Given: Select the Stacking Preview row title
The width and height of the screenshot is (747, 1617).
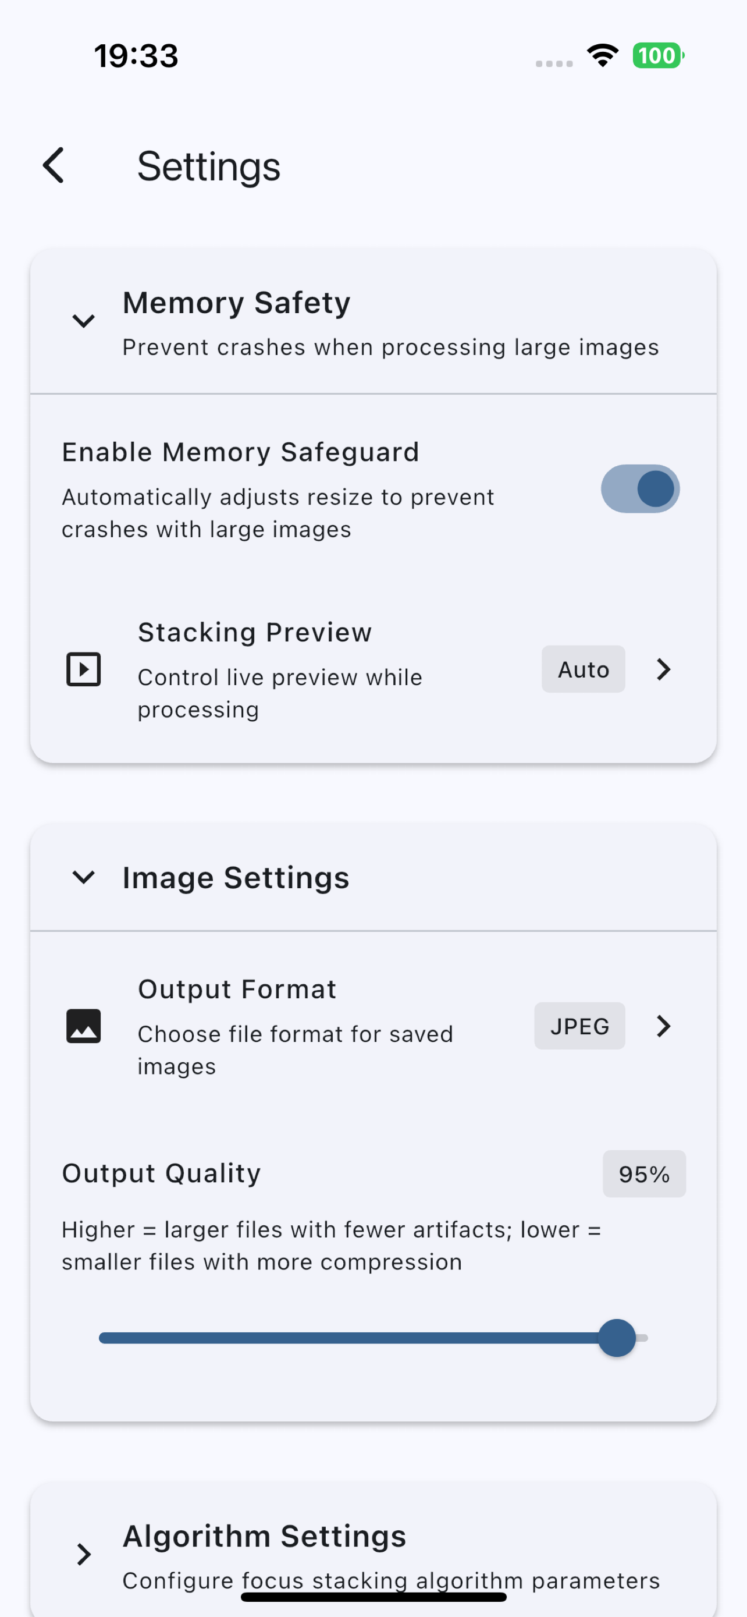Looking at the screenshot, I should (255, 632).
